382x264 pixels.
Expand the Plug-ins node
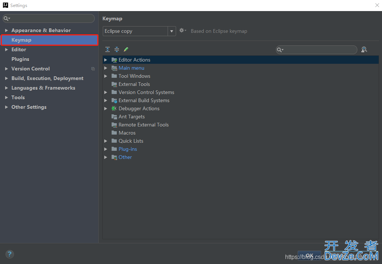pos(105,149)
